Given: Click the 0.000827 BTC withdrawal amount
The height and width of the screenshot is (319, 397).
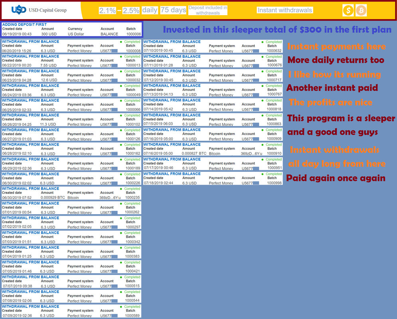Looking at the screenshot, I should [194, 153].
